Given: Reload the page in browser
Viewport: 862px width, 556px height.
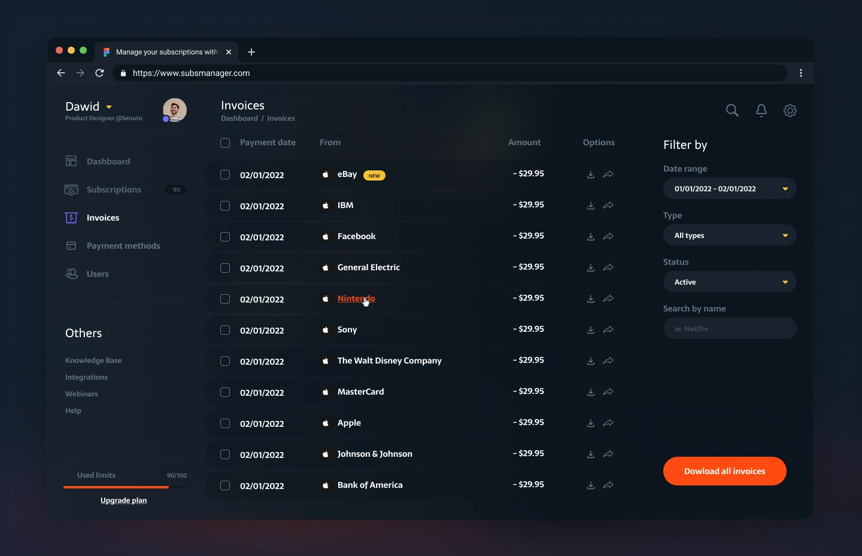Looking at the screenshot, I should click(99, 73).
